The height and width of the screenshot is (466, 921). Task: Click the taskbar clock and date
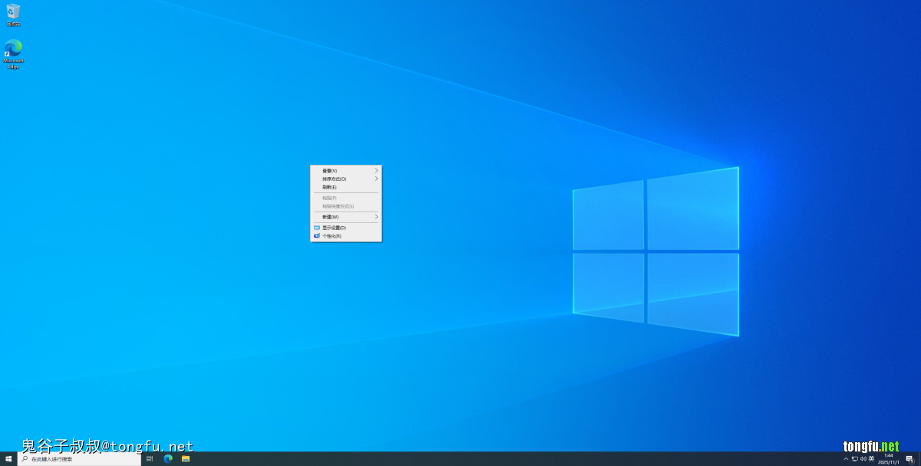889,459
